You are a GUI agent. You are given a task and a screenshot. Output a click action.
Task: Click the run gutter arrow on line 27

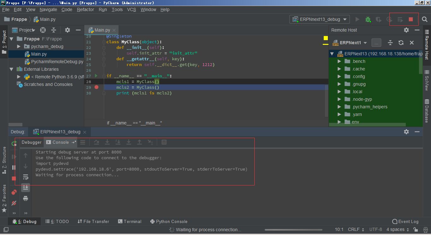tap(96, 76)
